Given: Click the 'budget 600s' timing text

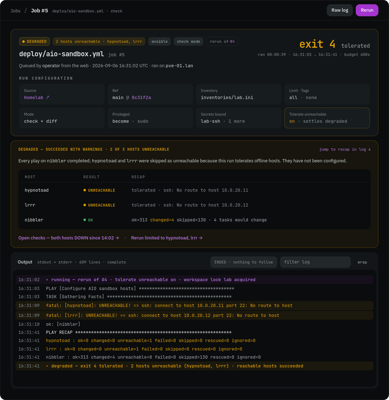Looking at the screenshot, I should (x=357, y=54).
